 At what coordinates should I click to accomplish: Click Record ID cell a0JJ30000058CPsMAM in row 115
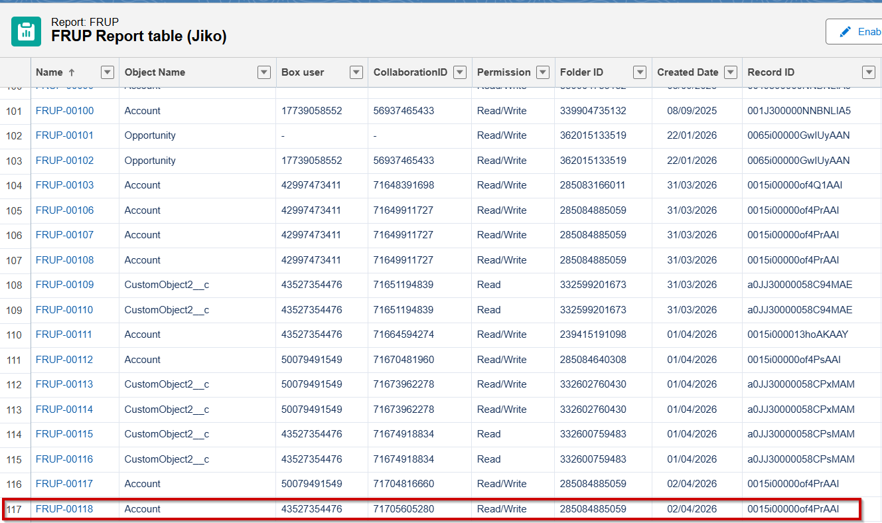pyautogui.click(x=800, y=459)
